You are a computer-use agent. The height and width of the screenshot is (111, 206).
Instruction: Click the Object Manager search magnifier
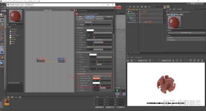(x=156, y=7)
